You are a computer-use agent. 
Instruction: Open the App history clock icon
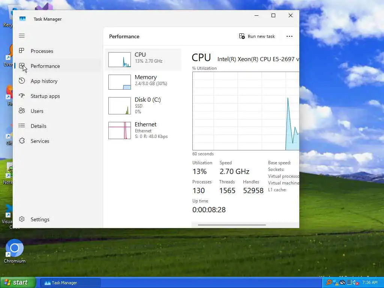pos(22,81)
